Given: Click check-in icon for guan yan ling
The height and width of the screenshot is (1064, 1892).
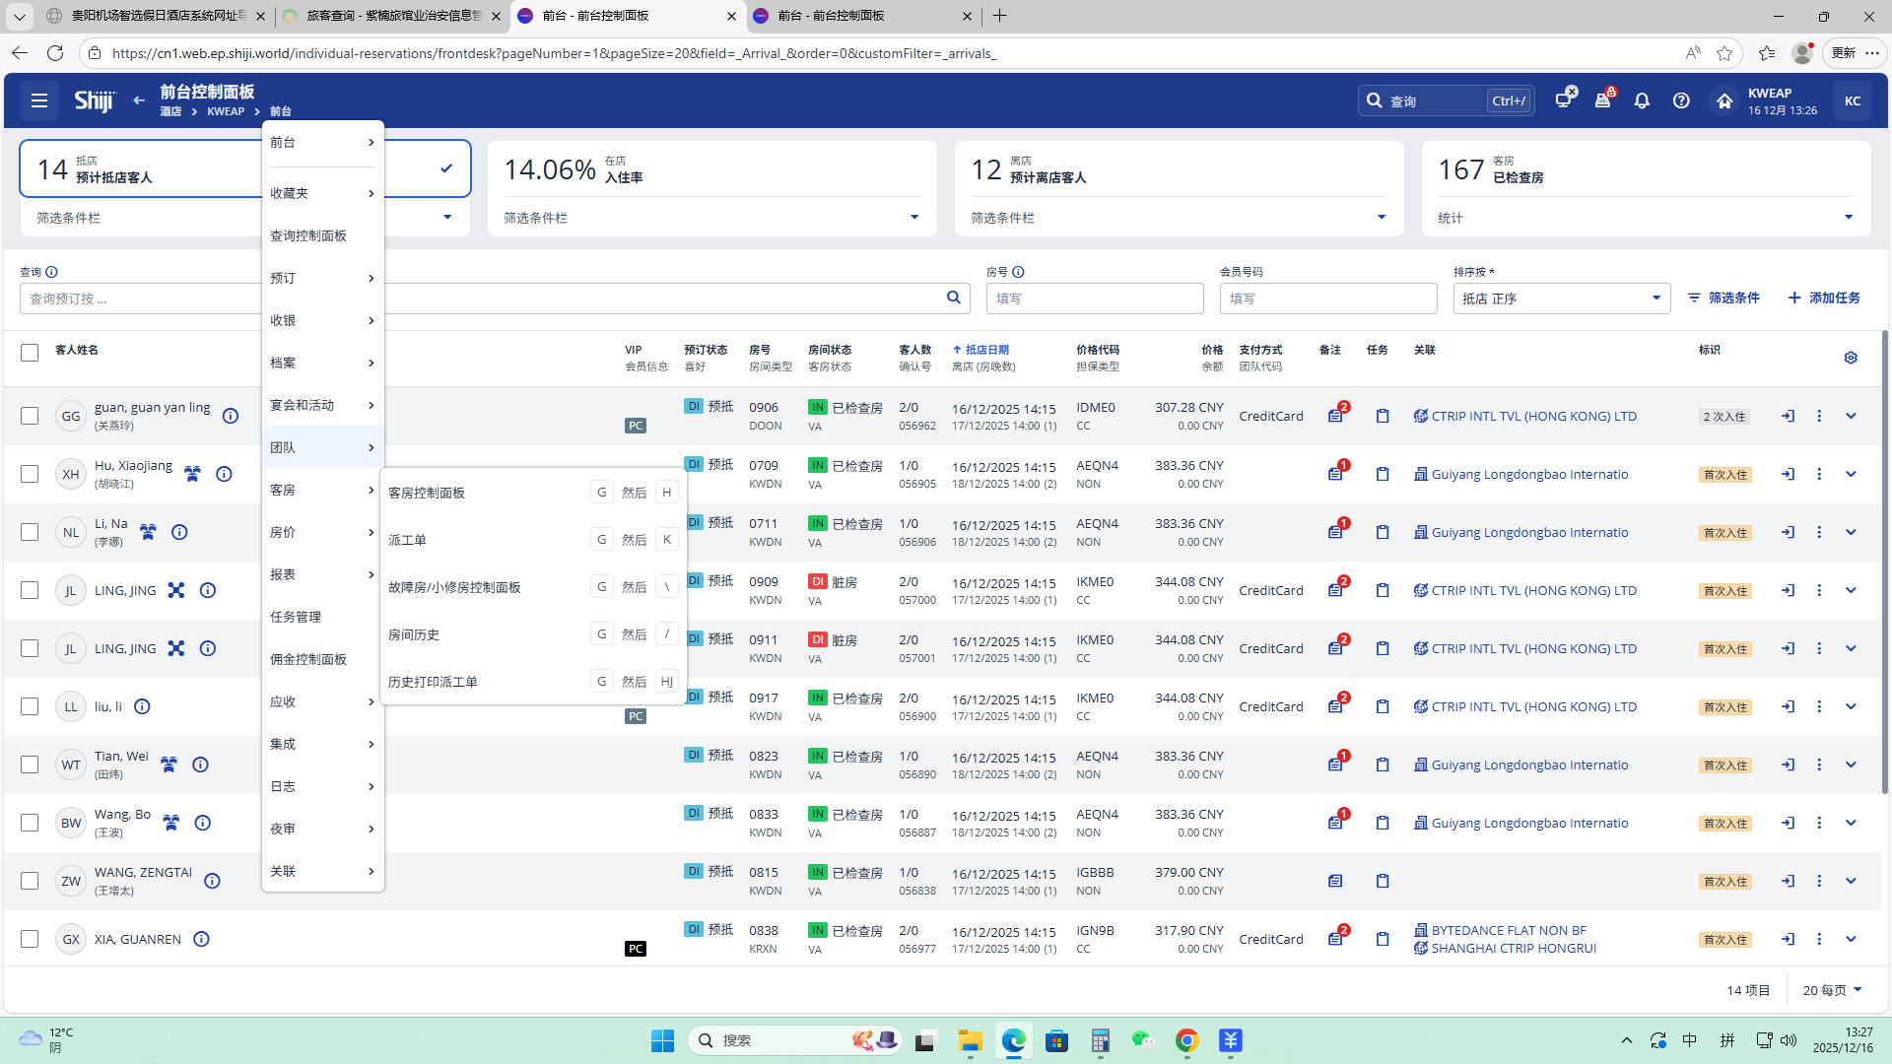Looking at the screenshot, I should pos(1788,416).
